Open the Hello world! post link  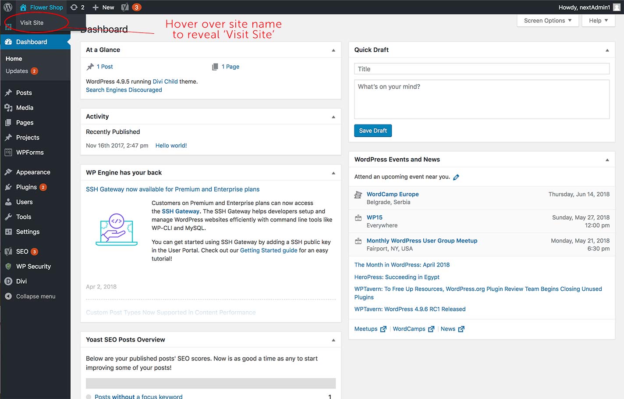pos(171,146)
